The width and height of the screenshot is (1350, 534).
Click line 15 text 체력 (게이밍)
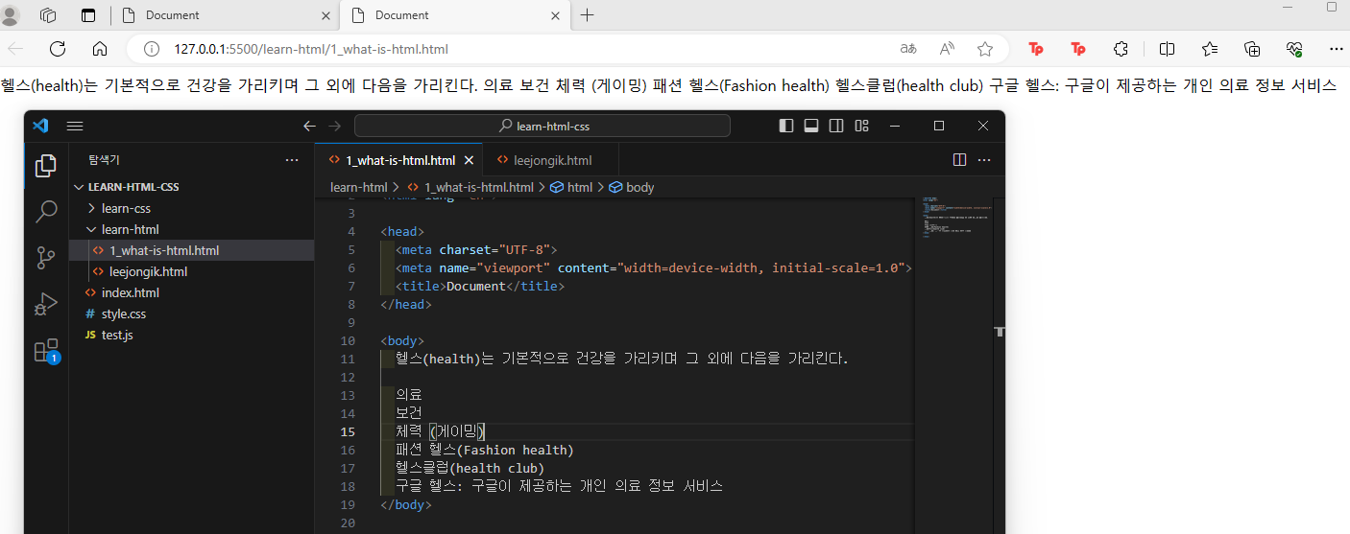[441, 431]
